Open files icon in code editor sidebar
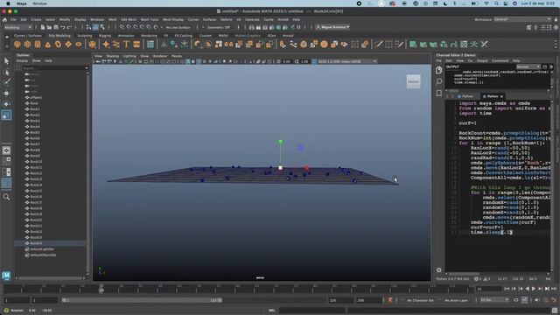The height and width of the screenshot is (315, 560). tap(439, 70)
